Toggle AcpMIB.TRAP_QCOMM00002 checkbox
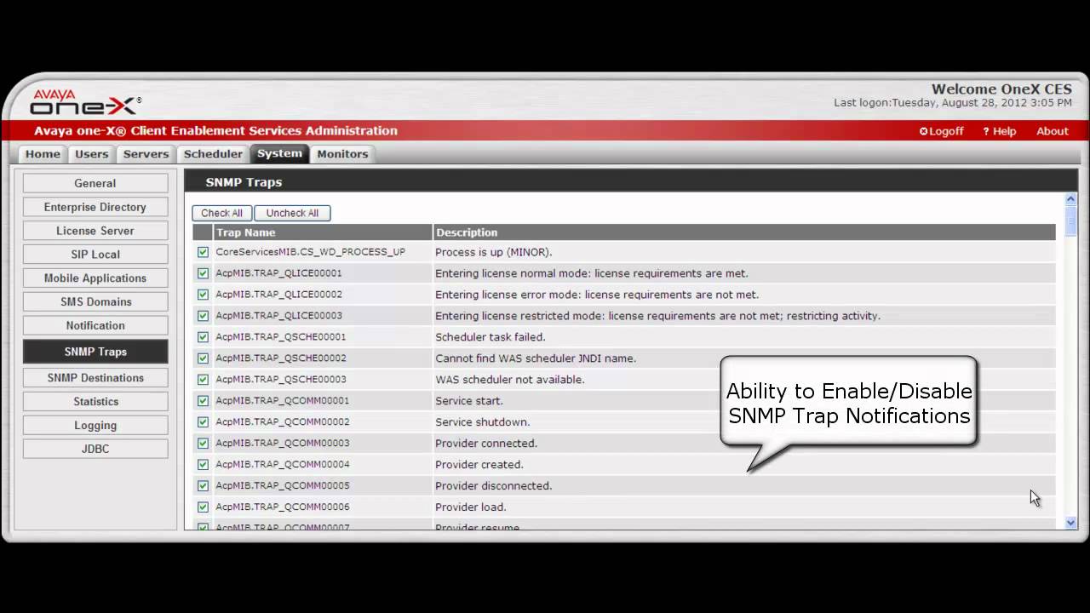 pos(203,422)
